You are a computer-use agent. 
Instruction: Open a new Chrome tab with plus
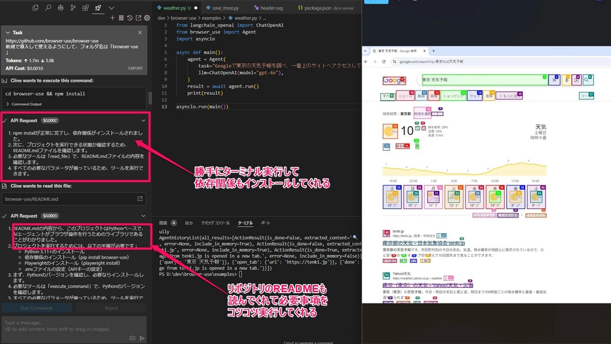433,51
